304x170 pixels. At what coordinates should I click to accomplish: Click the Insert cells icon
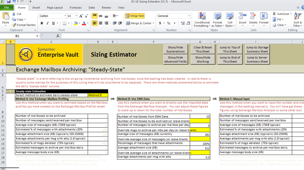coord(243,16)
